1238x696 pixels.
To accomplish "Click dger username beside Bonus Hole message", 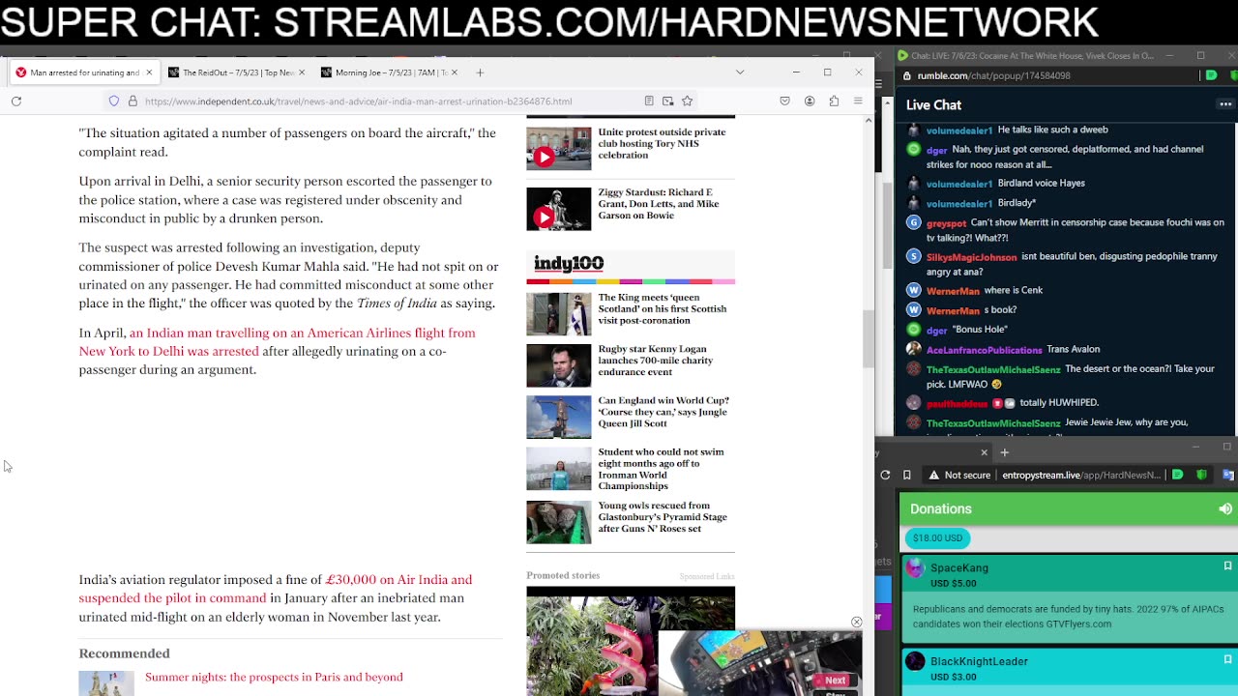I will [936, 330].
